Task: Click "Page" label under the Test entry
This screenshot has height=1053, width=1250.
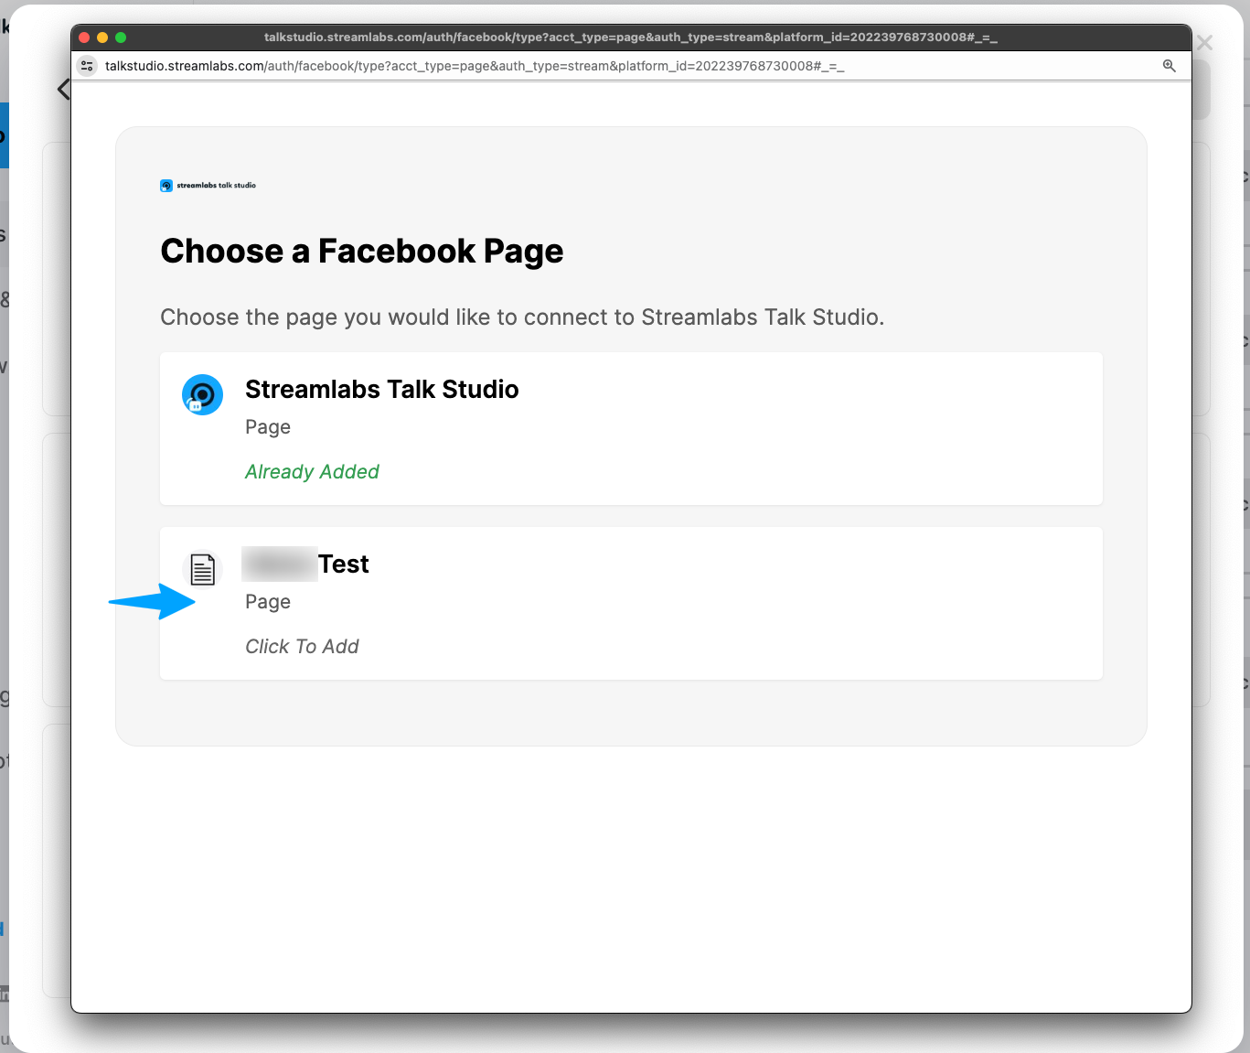Action: pos(268,602)
